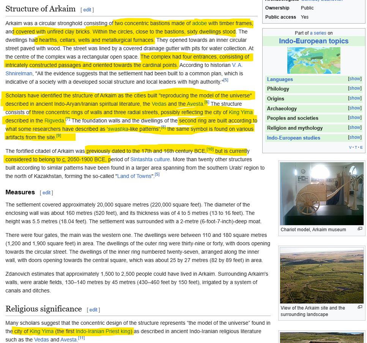Open King Yima link under Religious significance
Image resolution: width=367 pixels, height=343 pixels.
[42, 332]
